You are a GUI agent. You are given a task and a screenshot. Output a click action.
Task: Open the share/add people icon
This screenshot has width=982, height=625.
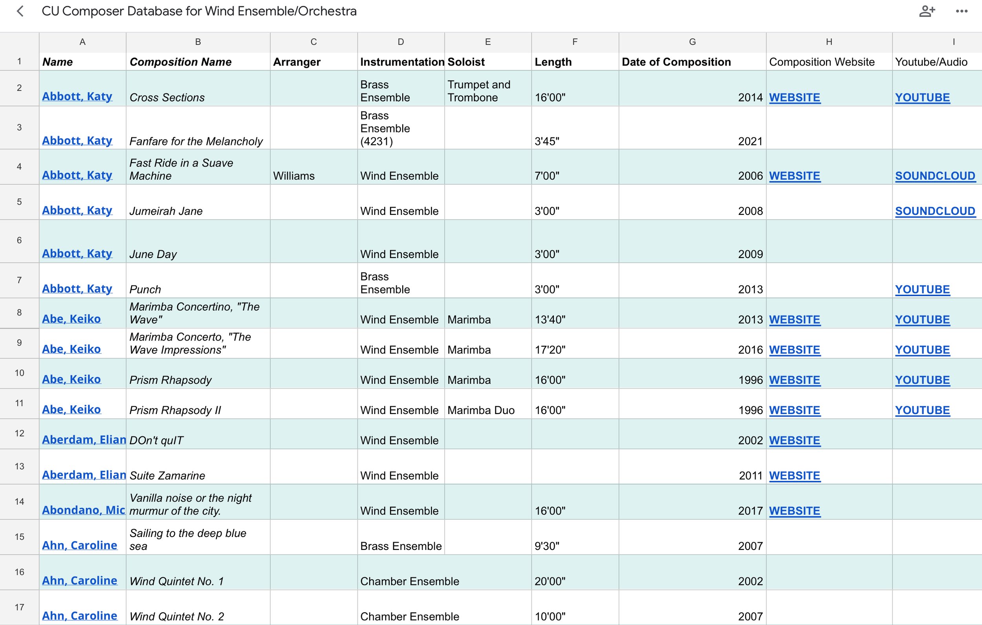927,11
